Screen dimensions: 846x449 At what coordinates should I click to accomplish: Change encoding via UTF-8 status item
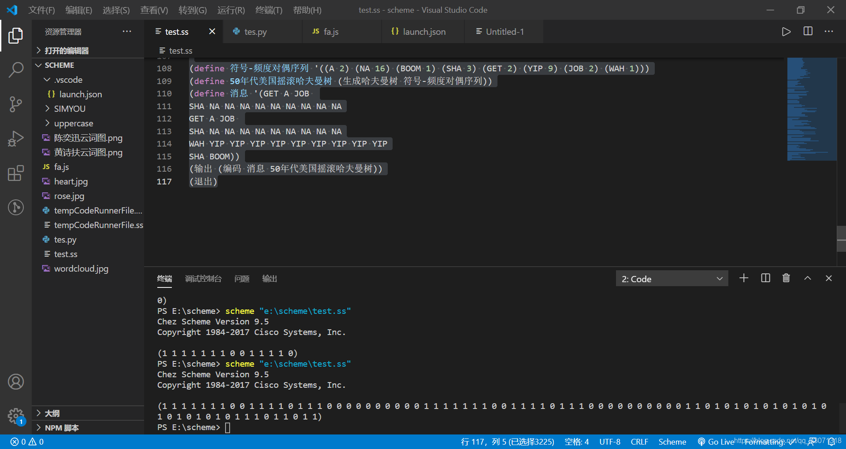click(610, 442)
